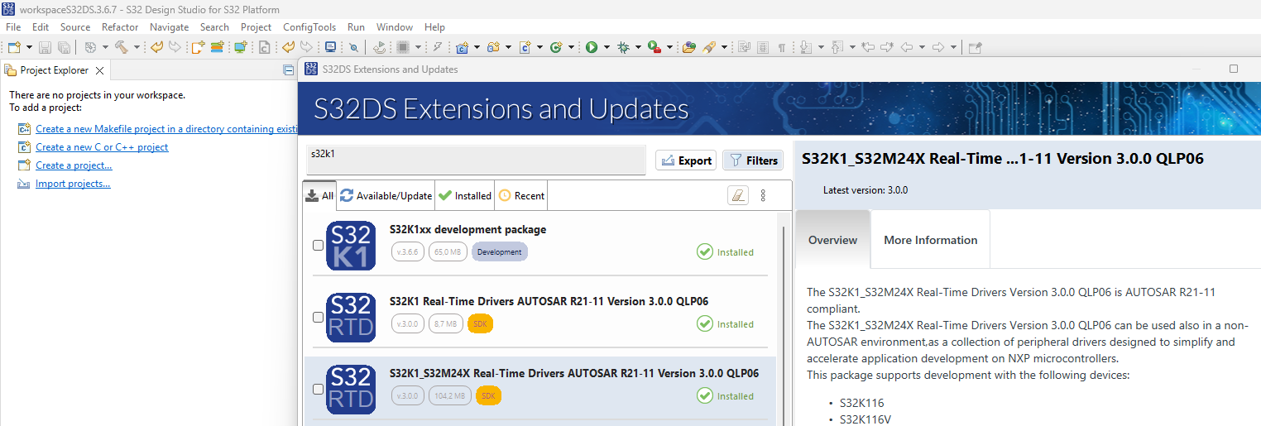This screenshot has width=1261, height=426.
Task: Click the 'Create a project...' link
Action: (74, 165)
